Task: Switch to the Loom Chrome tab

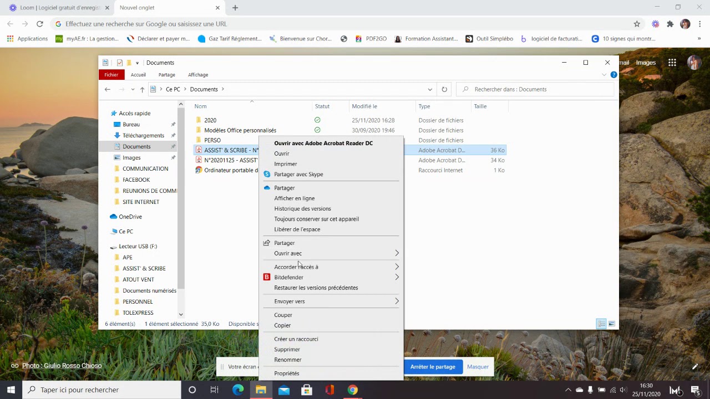Action: (x=59, y=8)
